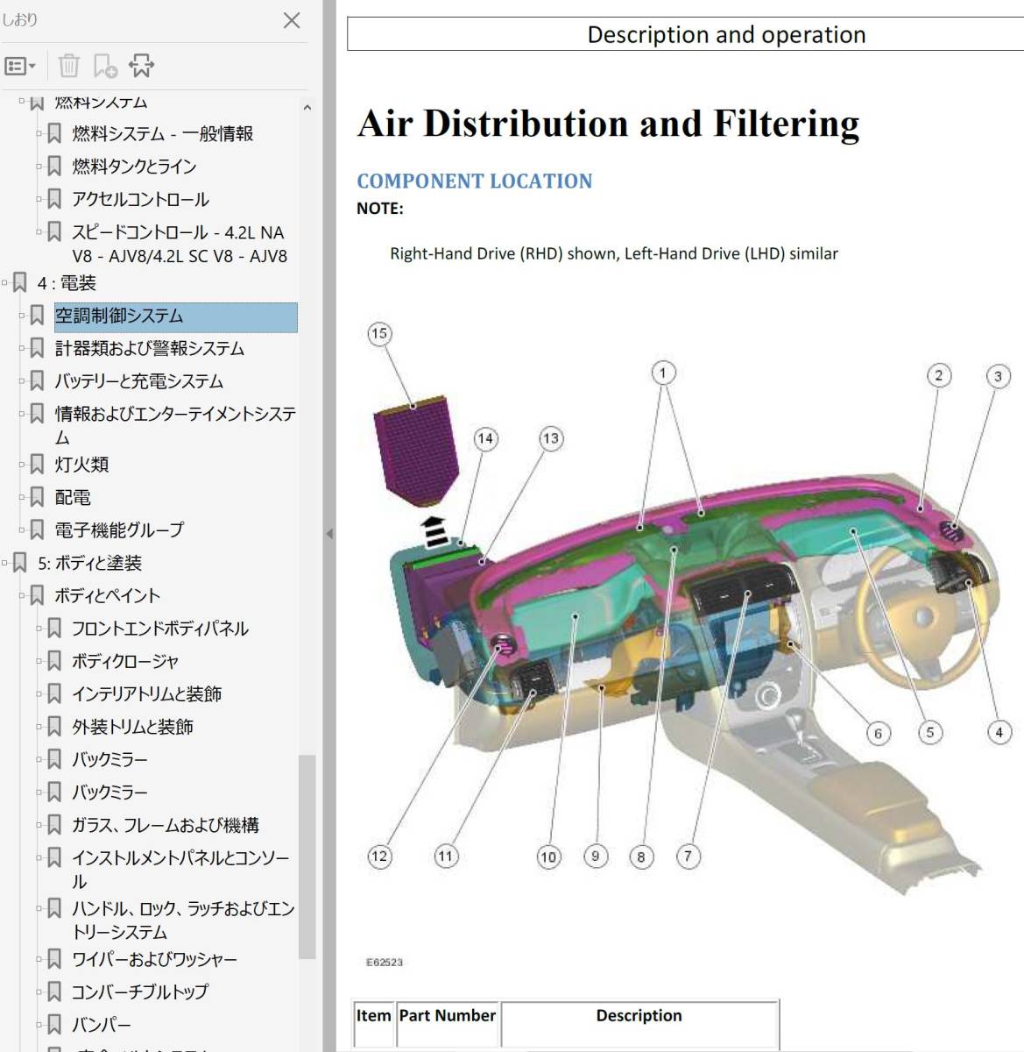Expand the 計器類および警報システム node
Viewport: 1024px width, 1052px height.
click(22, 349)
